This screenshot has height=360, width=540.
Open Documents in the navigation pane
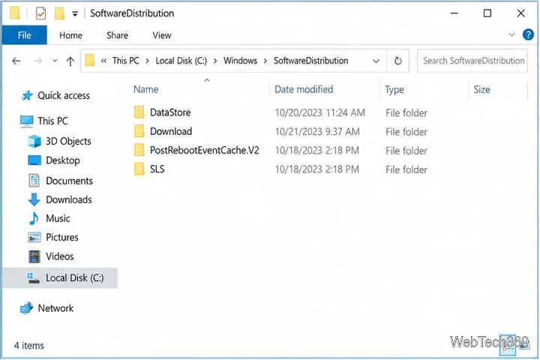point(69,181)
